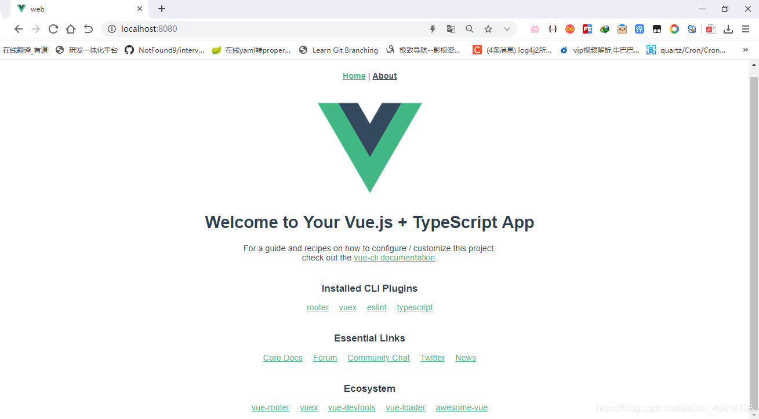Image resolution: width=759 pixels, height=419 pixels.
Task: Open a new tab with the plus button
Action: pos(162,9)
